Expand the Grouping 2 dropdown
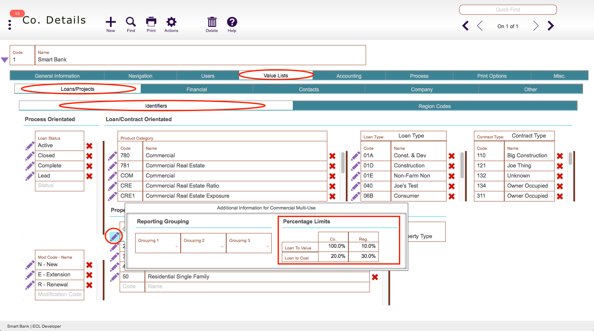This screenshot has height=331, width=594. click(x=203, y=243)
